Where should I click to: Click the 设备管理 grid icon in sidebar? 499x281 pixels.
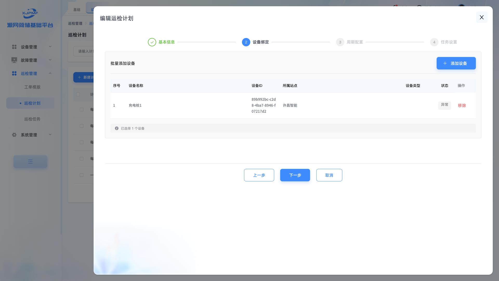click(14, 47)
